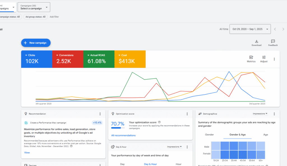
Task: Toggle the Clicks metric card
Action: coord(36,59)
